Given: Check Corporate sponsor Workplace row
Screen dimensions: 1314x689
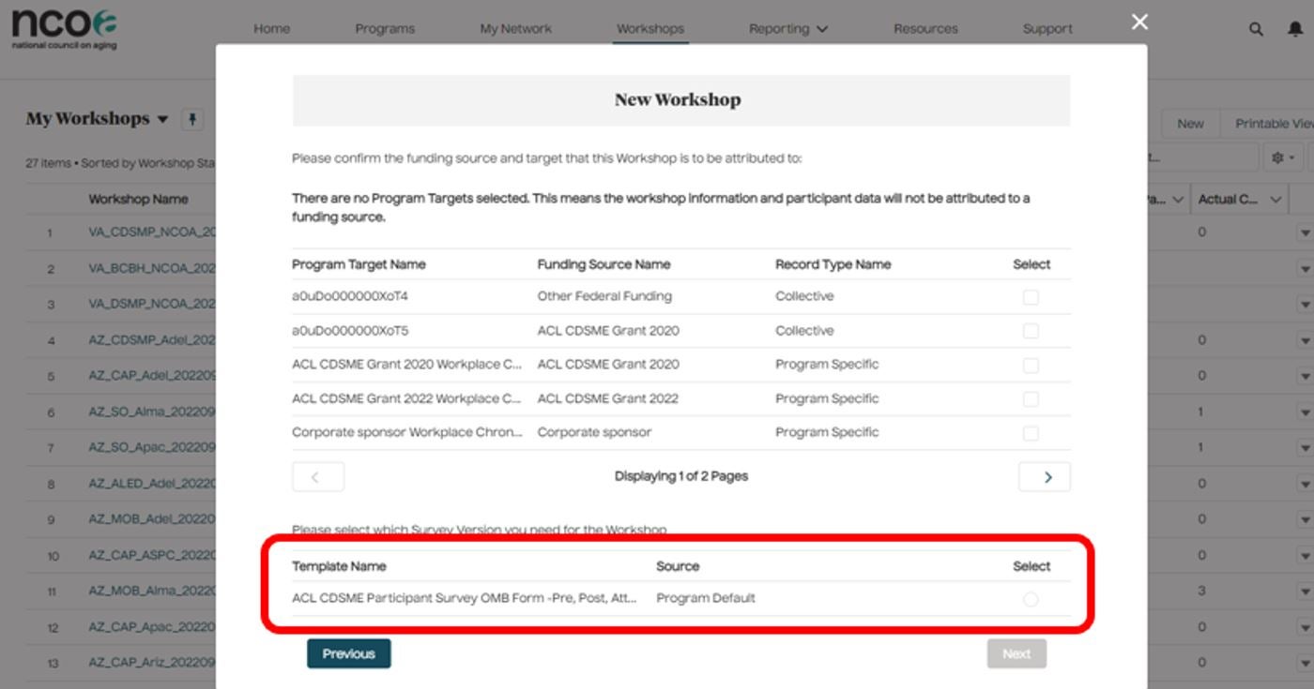Looking at the screenshot, I should [1031, 433].
